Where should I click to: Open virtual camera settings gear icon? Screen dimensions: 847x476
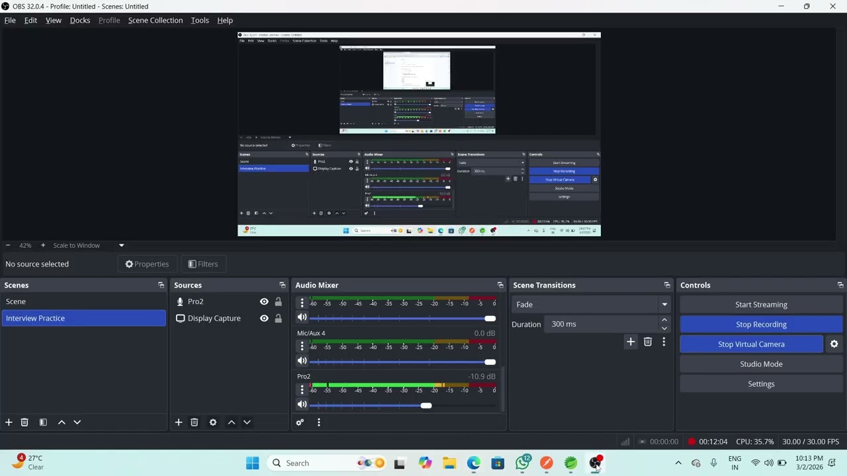pyautogui.click(x=834, y=344)
